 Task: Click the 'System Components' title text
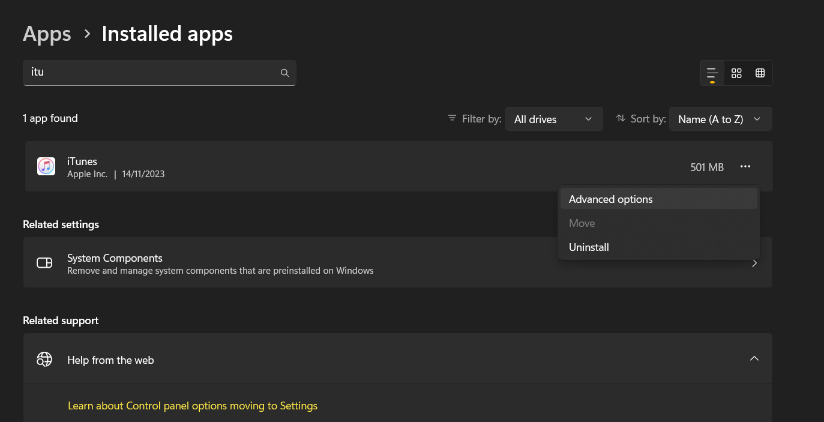tap(115, 258)
